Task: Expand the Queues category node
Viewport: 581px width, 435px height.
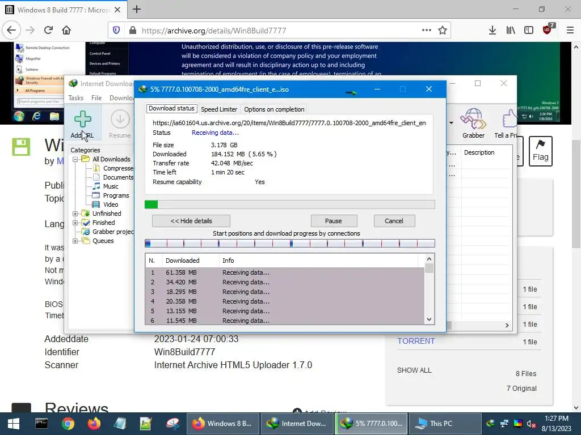Action: pyautogui.click(x=75, y=241)
